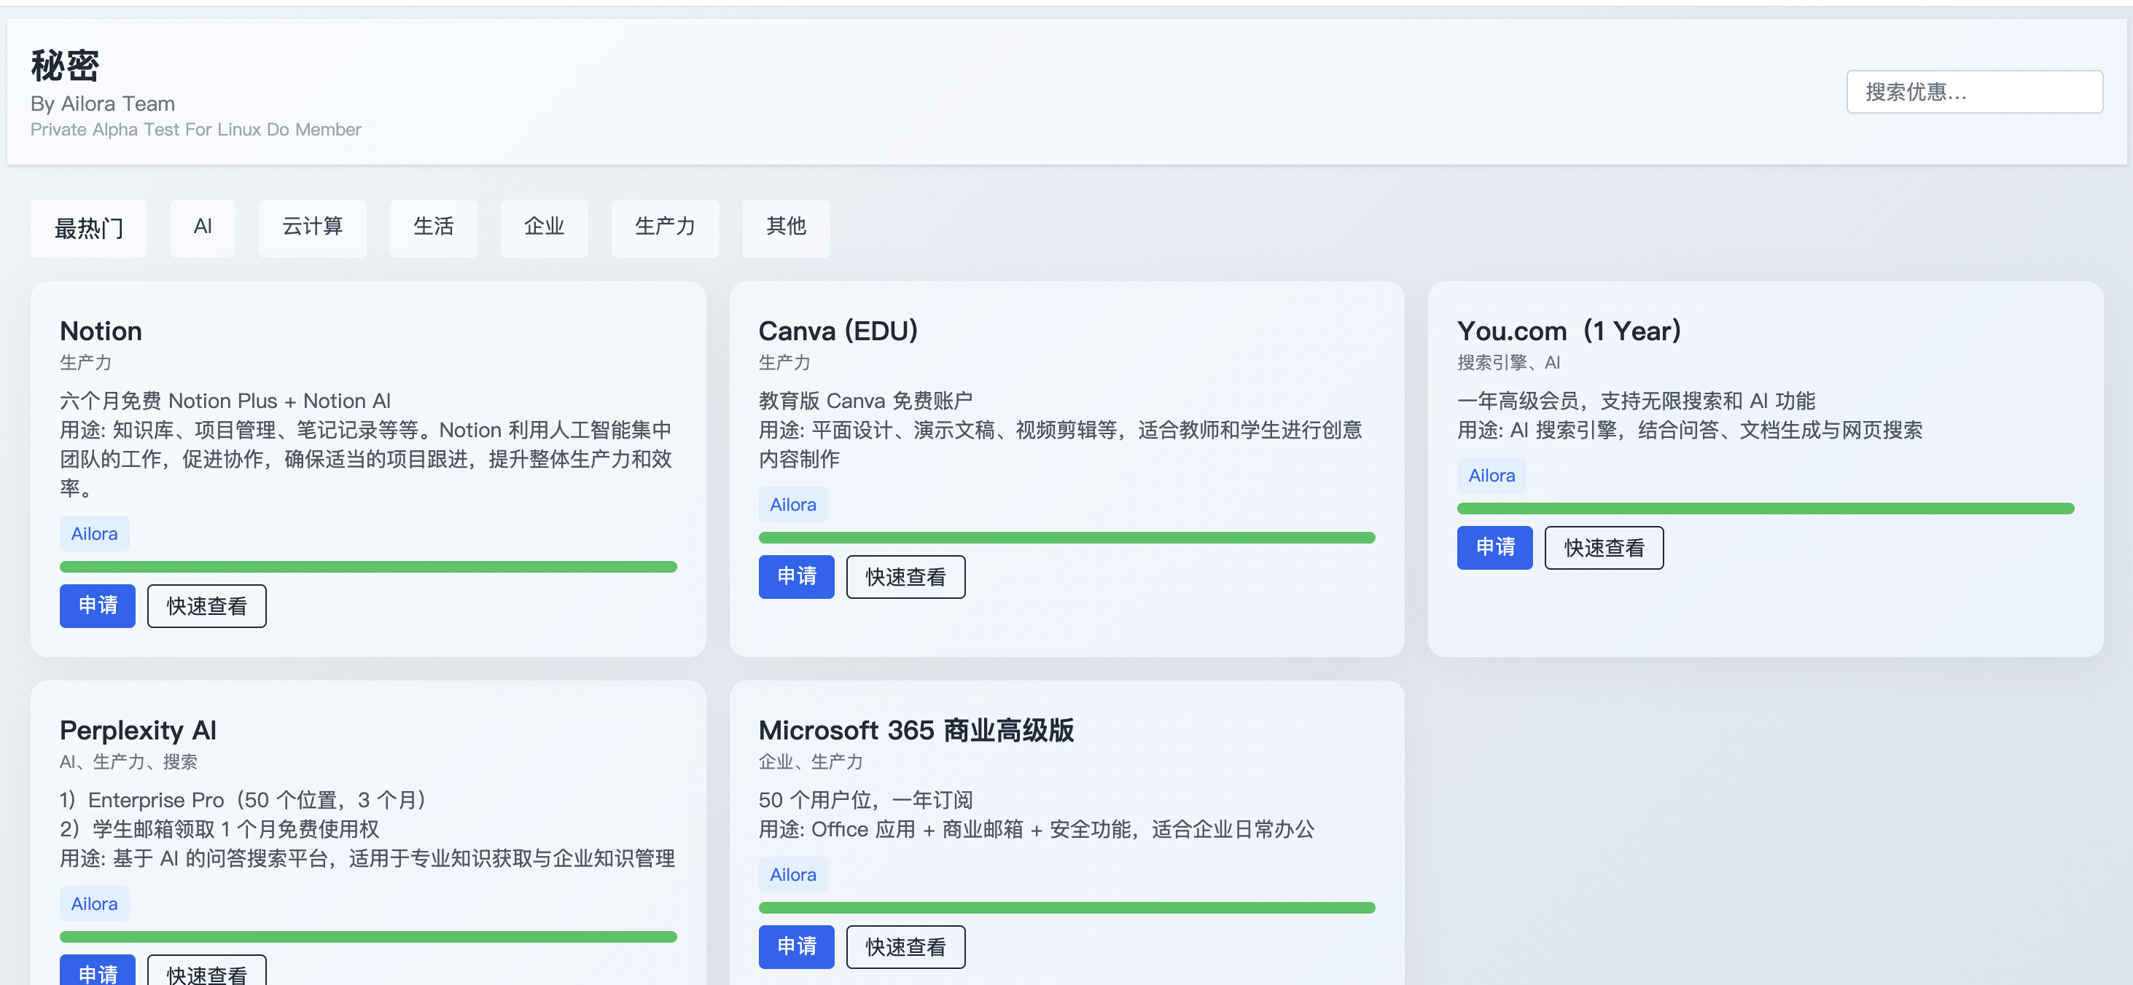2133x985 pixels.
Task: Select the 最热门 category tab
Action: pyautogui.click(x=89, y=227)
